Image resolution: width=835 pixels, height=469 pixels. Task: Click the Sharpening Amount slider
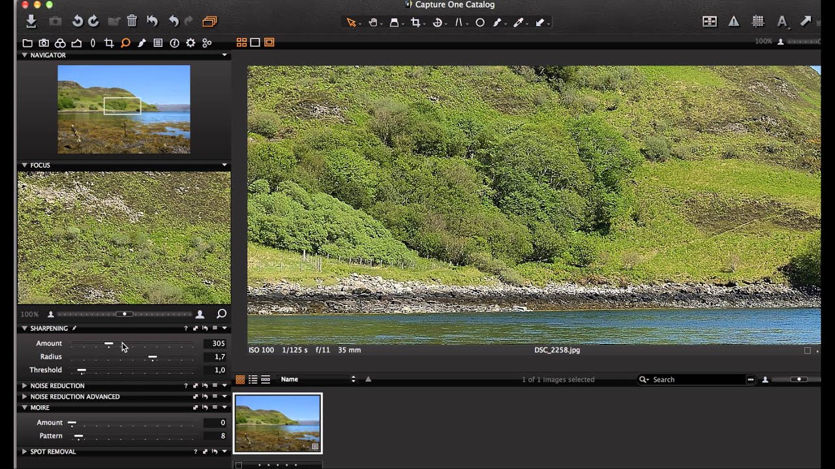[132, 343]
